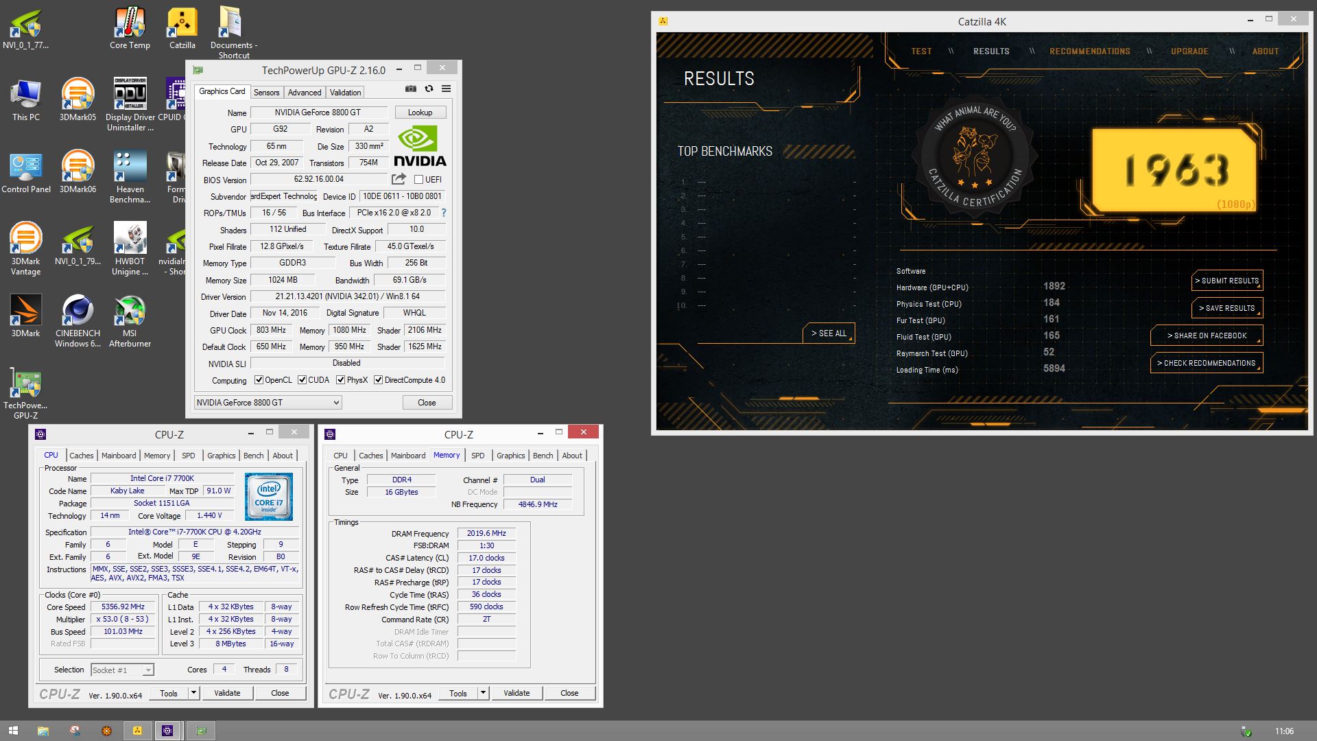The image size is (1317, 741).
Task: Click Validate in the left CPU-Z window
Action: 227,693
